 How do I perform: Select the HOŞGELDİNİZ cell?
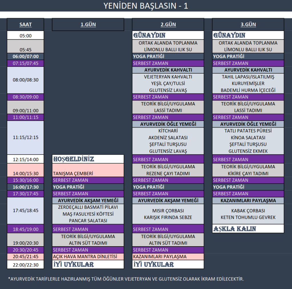point(88,159)
